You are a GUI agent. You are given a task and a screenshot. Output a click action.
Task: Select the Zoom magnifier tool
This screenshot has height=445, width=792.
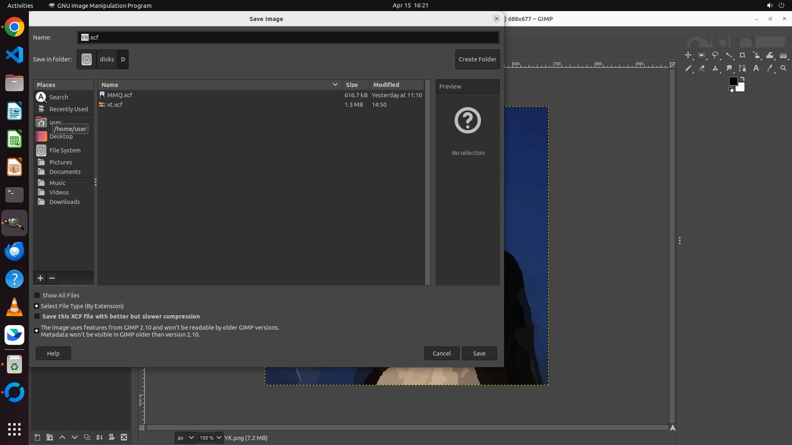click(x=783, y=68)
